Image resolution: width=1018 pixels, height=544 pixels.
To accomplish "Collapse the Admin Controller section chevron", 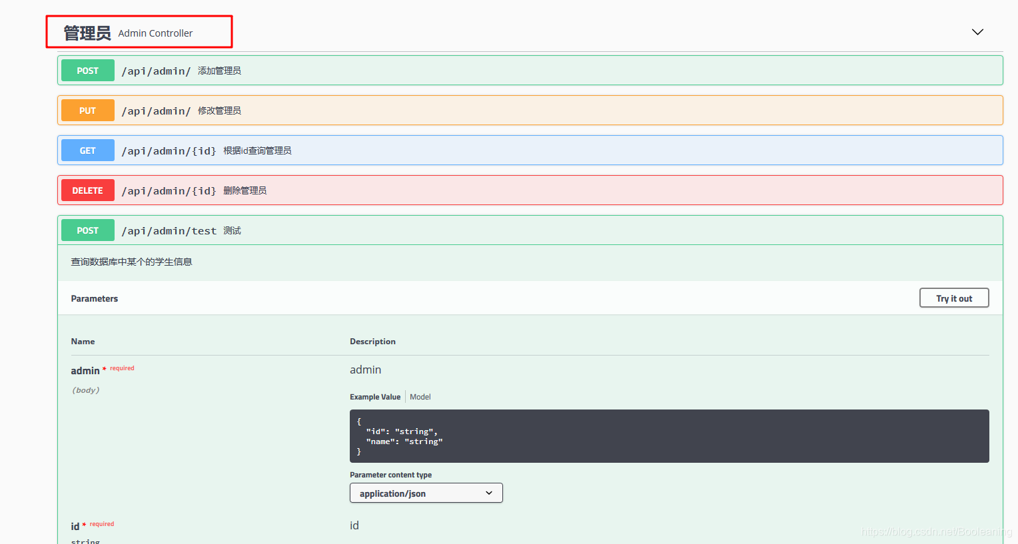I will pos(977,32).
